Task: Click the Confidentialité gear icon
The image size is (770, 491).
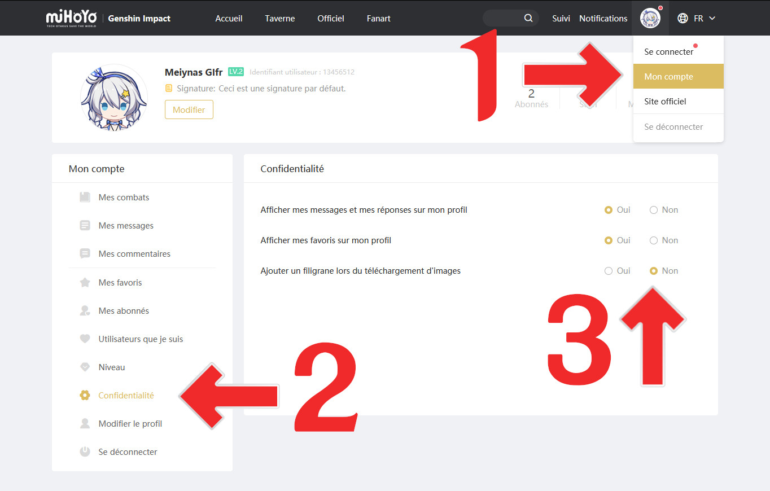Action: [85, 395]
